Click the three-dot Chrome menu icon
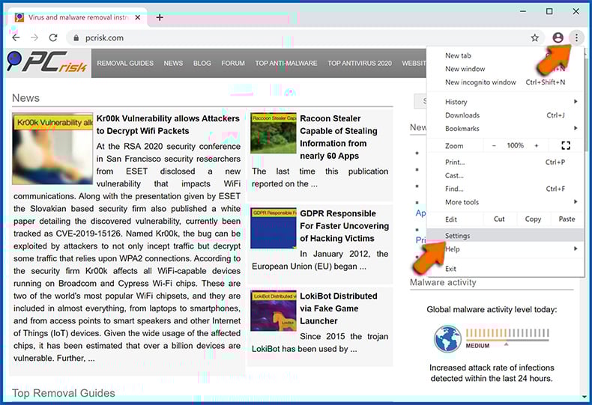The width and height of the screenshot is (592, 405). (x=576, y=37)
